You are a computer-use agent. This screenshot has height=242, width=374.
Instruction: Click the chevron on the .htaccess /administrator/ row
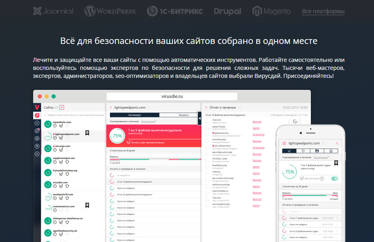pos(306,121)
